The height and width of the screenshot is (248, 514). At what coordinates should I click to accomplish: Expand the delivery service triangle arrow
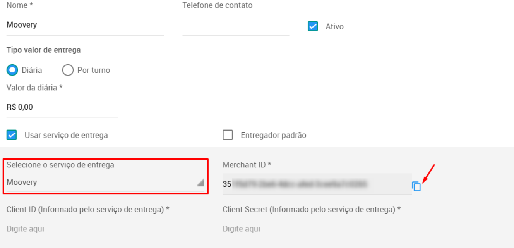pyautogui.click(x=200, y=183)
